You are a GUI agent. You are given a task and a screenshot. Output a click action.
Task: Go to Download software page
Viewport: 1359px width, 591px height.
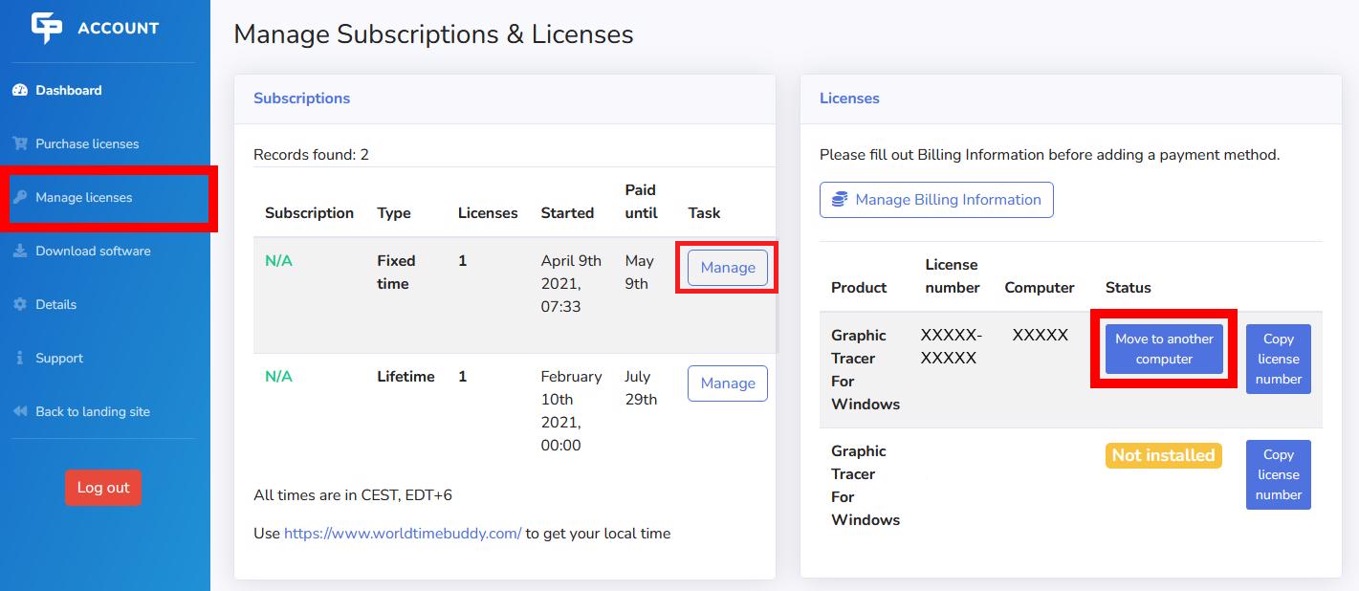click(93, 252)
